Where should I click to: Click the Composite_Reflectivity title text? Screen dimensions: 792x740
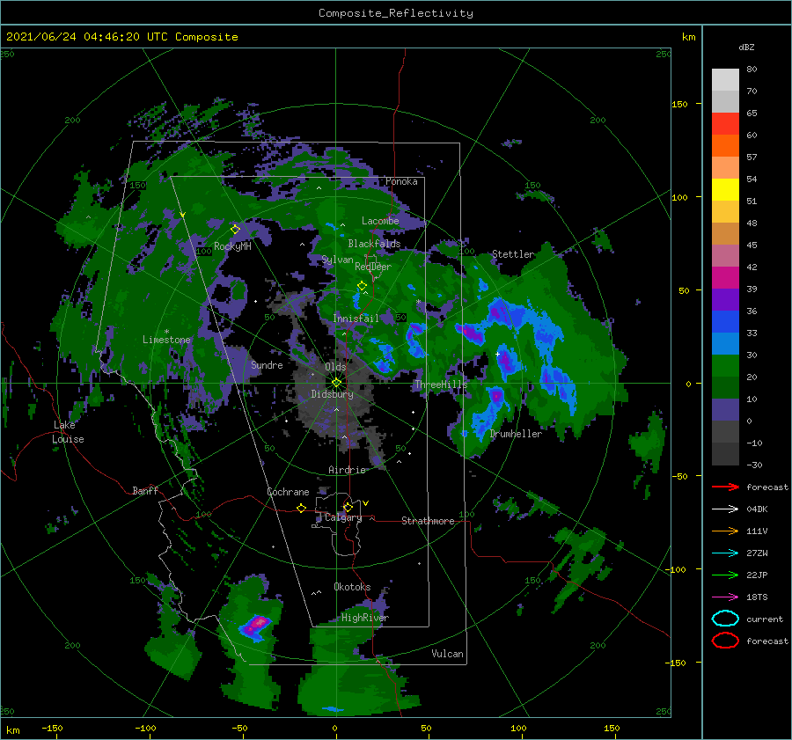click(x=396, y=13)
